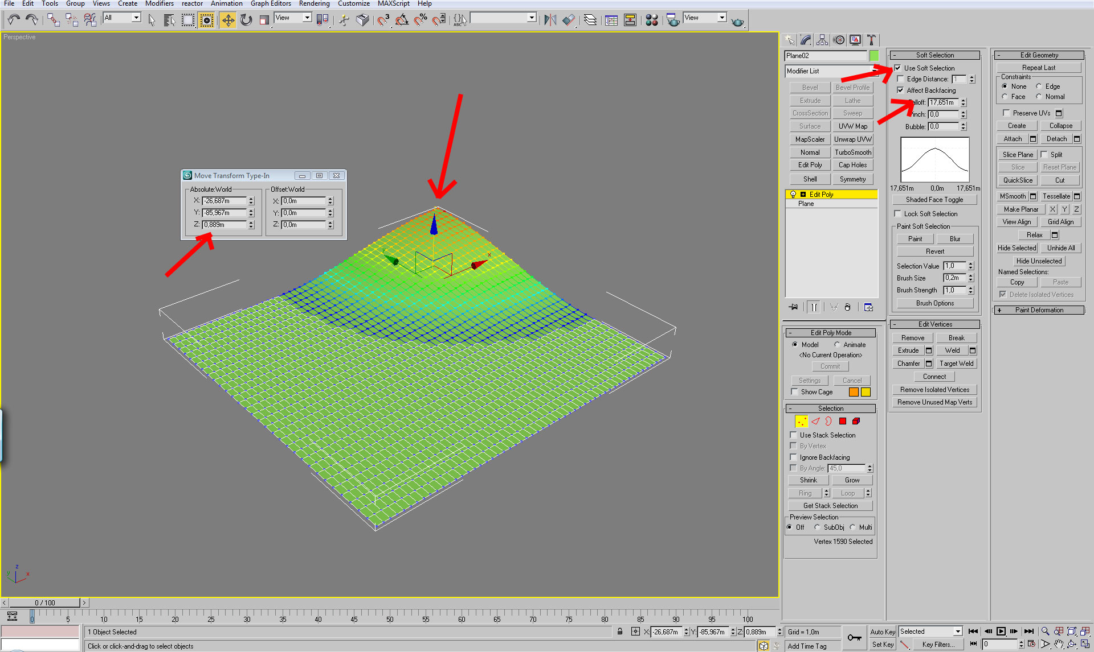Switch to the Hierarchy command panel
1094x652 pixels.
[x=822, y=40]
